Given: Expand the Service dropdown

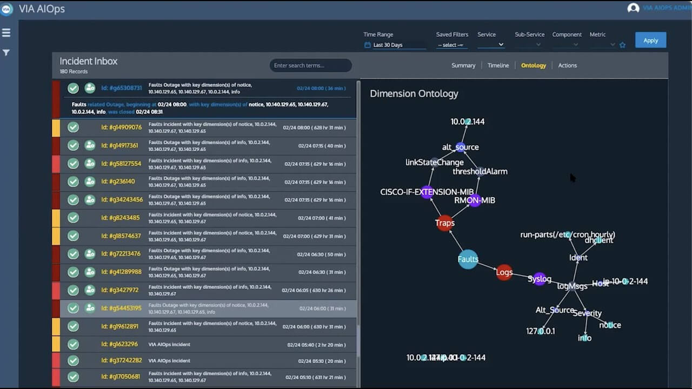Looking at the screenshot, I should click(x=491, y=45).
